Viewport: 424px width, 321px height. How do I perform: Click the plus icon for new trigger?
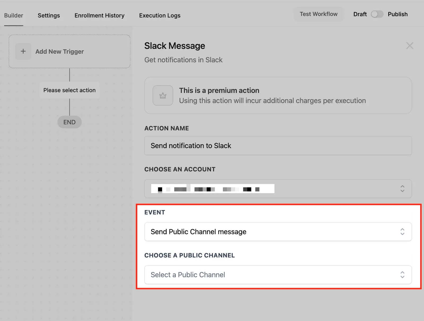click(23, 51)
